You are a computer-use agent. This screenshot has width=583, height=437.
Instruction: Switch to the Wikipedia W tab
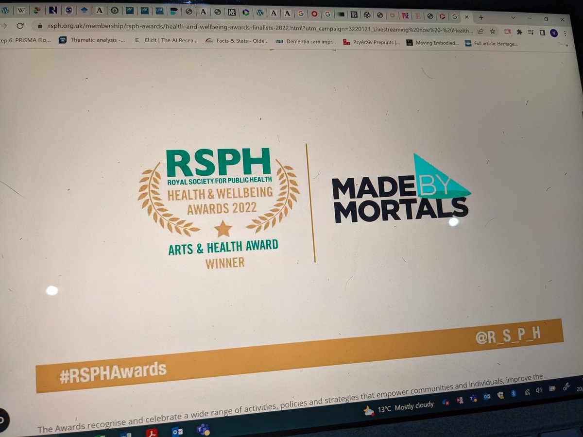pyautogui.click(x=21, y=10)
